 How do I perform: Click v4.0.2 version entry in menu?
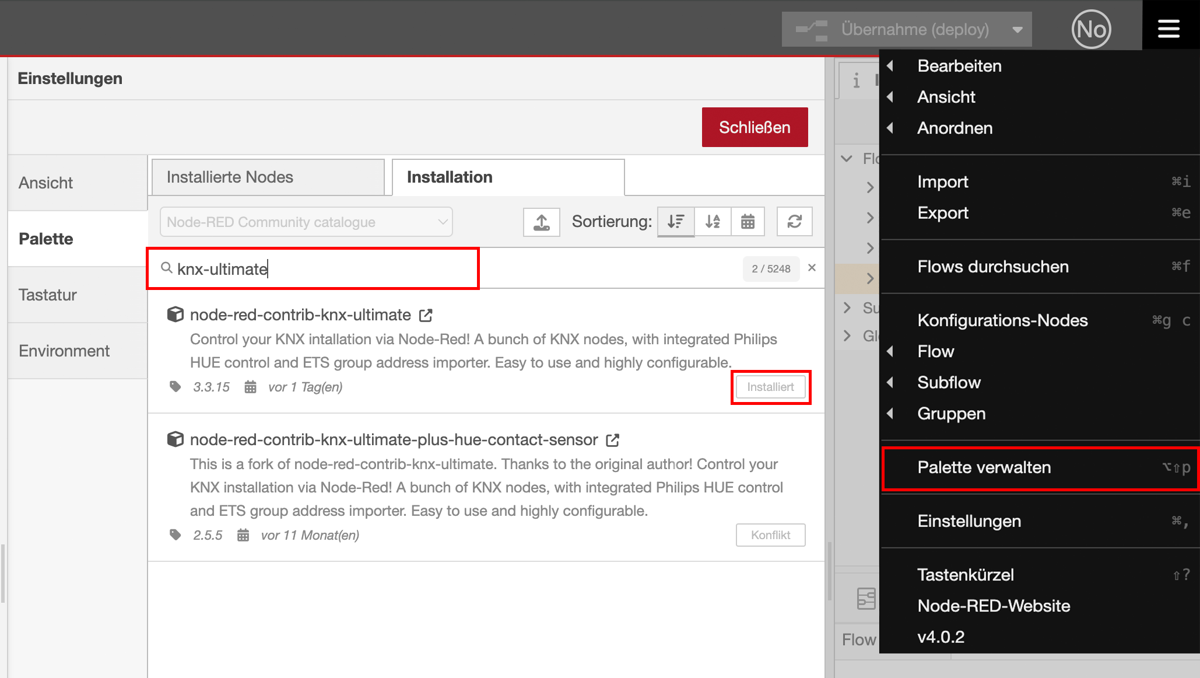click(x=941, y=637)
